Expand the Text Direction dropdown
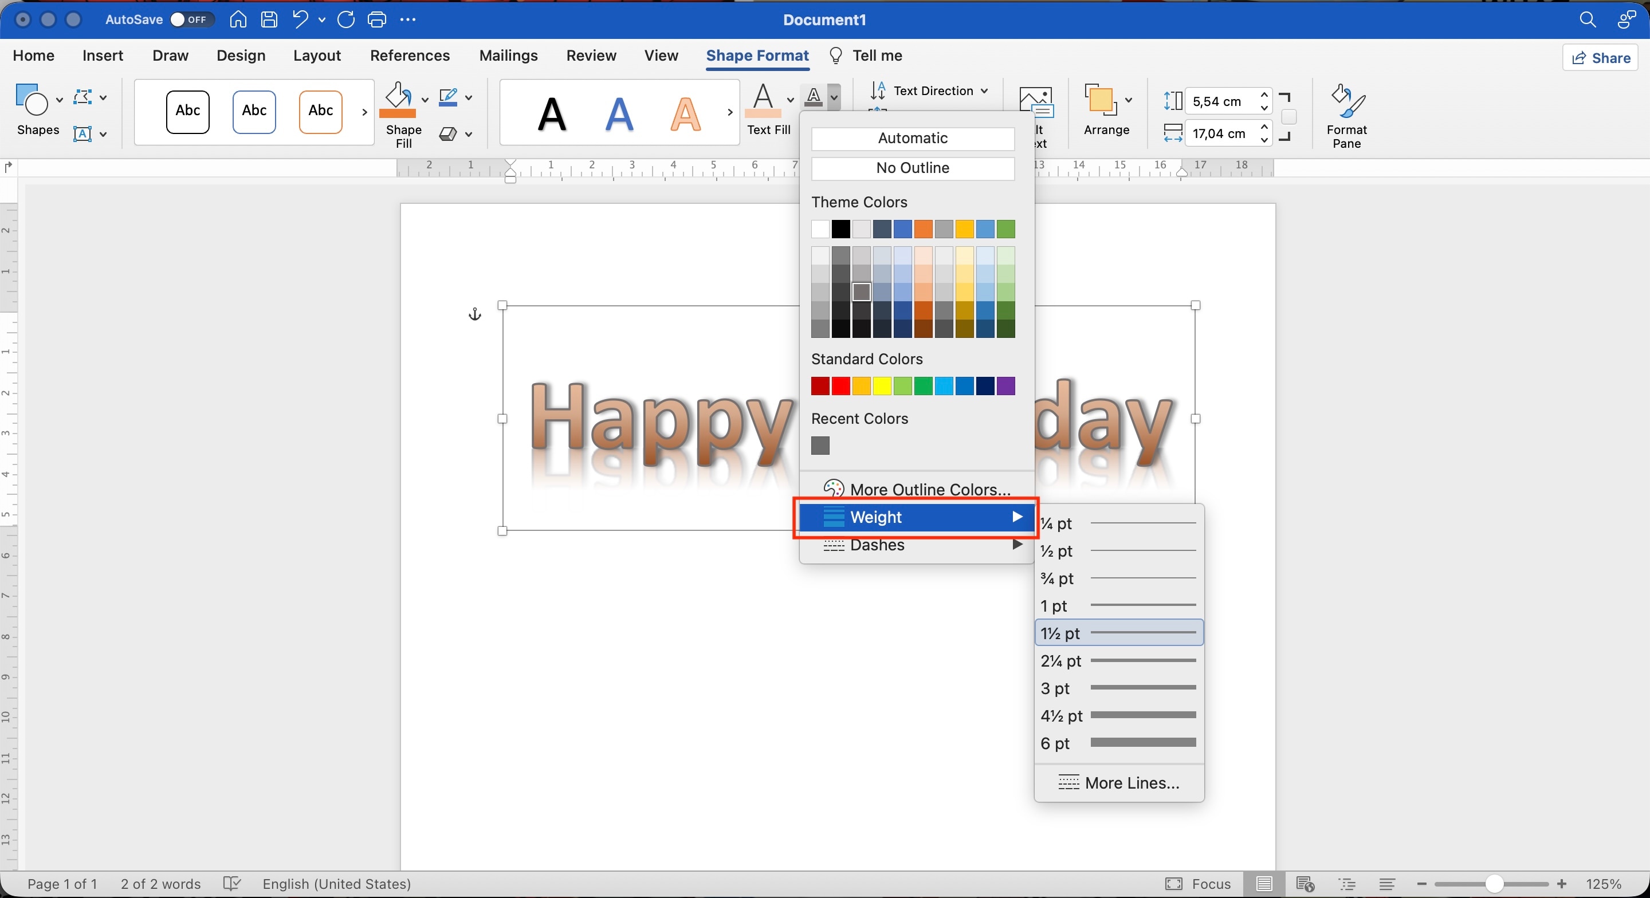 [x=984, y=91]
